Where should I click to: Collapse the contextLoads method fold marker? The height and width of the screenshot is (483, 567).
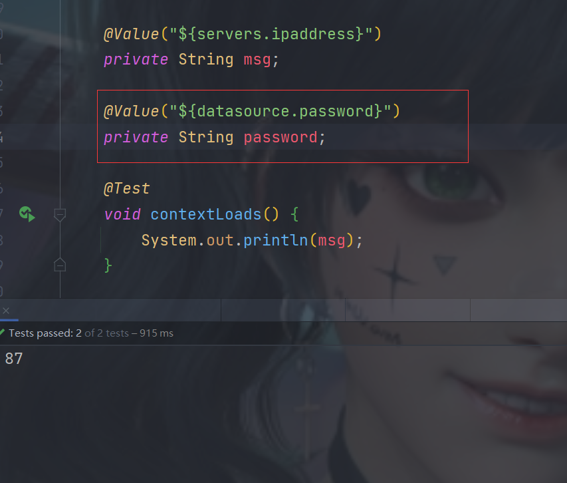coord(60,214)
